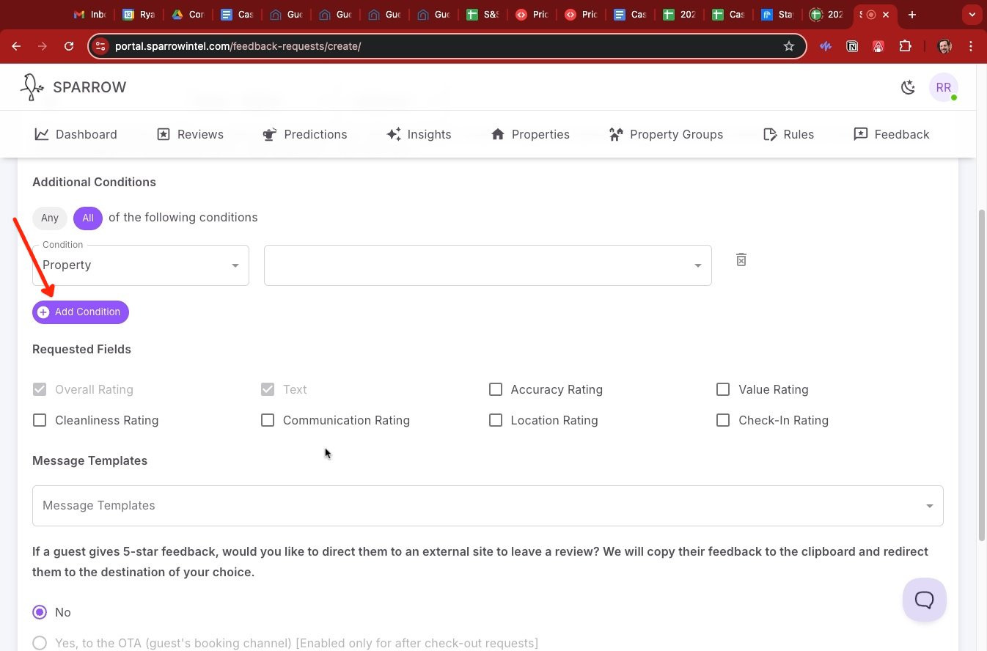
Task: Bookmark page with the star icon
Action: [789, 46]
